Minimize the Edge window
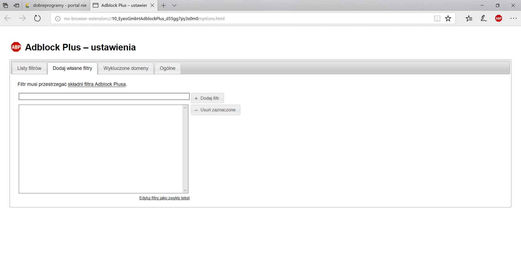The image size is (521, 279). [x=482, y=5]
